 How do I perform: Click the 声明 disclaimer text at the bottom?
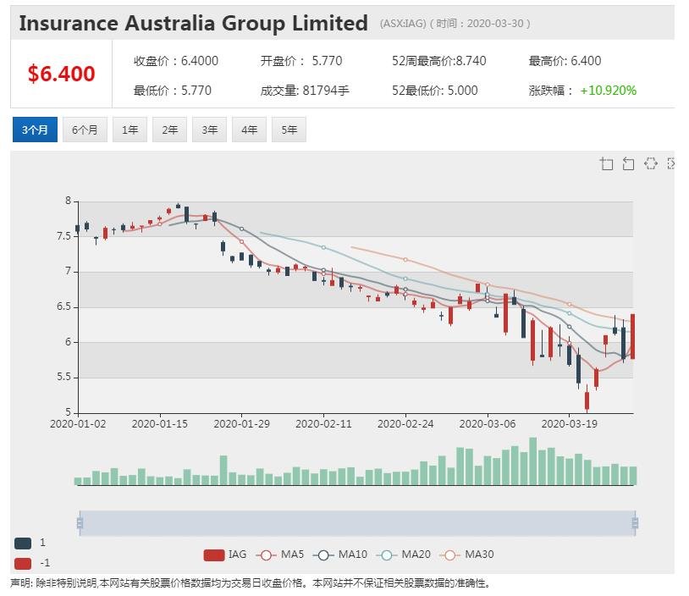point(250,583)
